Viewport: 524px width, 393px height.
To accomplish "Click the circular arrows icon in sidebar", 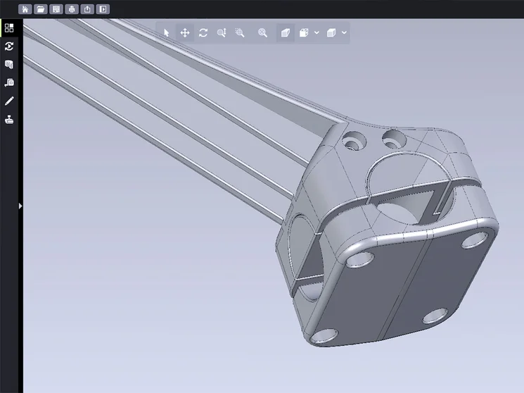I will click(9, 46).
